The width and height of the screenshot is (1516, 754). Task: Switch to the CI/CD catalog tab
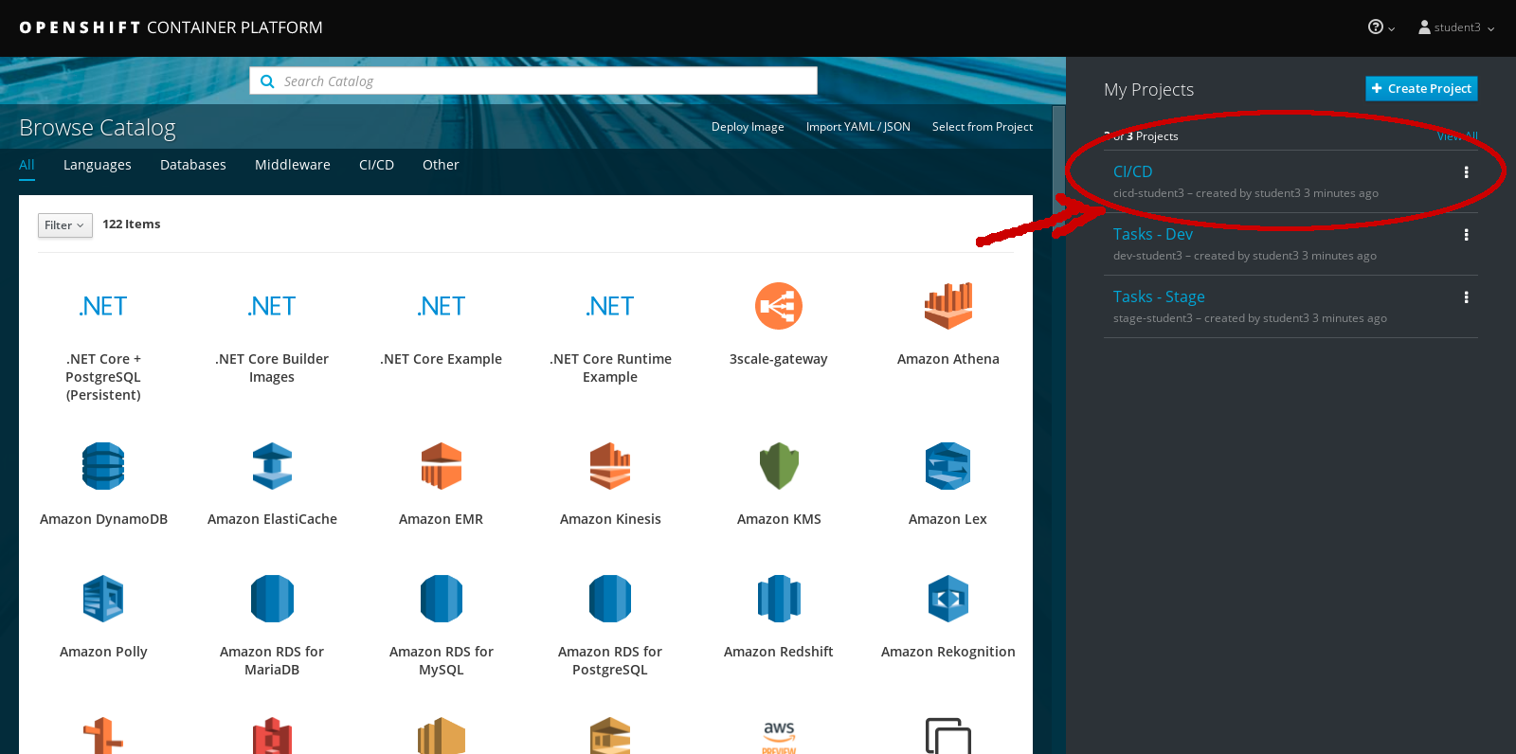pyautogui.click(x=376, y=165)
